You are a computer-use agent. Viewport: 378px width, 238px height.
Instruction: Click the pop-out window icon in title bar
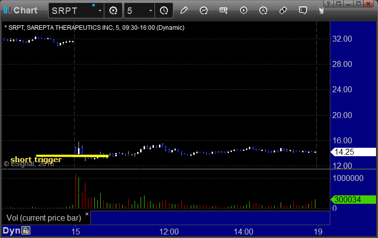[x=338, y=3]
